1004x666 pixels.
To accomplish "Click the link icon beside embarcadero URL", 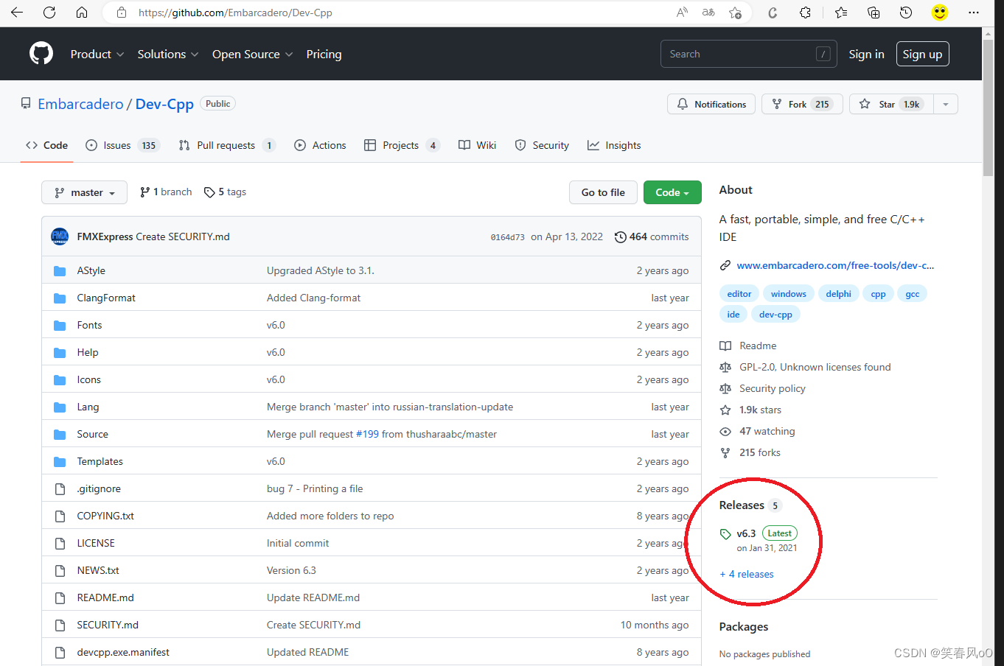I will pos(725,265).
